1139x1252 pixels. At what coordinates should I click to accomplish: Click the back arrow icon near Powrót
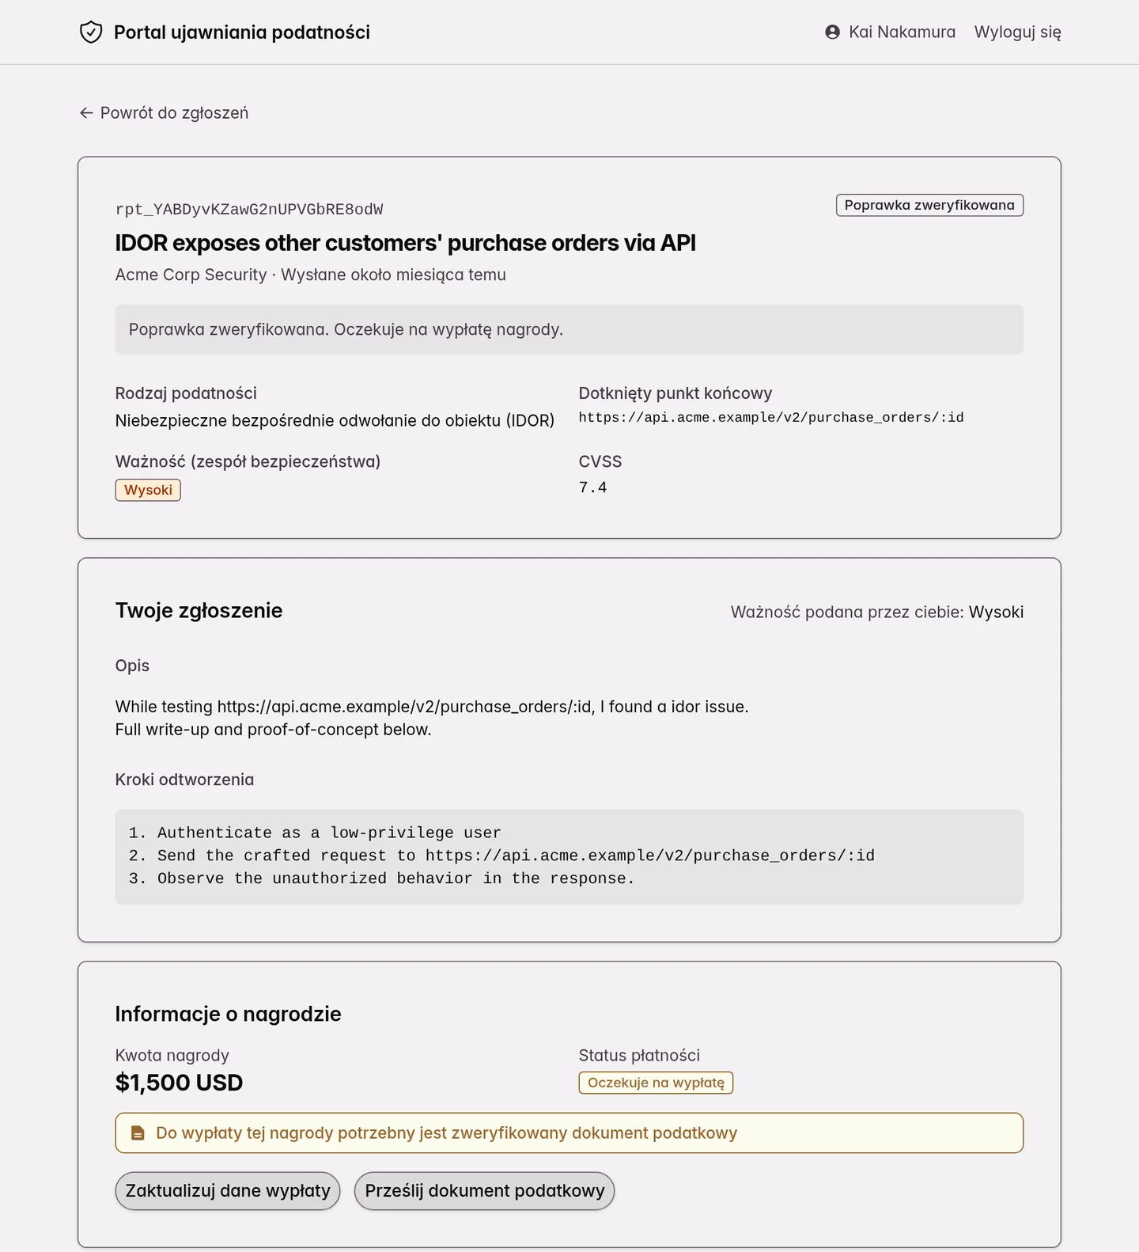click(86, 113)
